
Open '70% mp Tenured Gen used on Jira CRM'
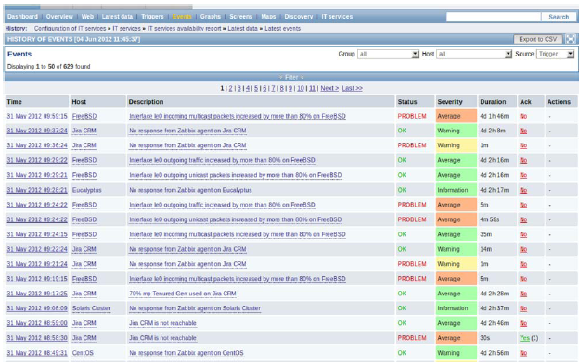click(183, 294)
